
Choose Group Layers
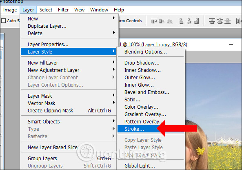pyautogui.click(x=69, y=159)
